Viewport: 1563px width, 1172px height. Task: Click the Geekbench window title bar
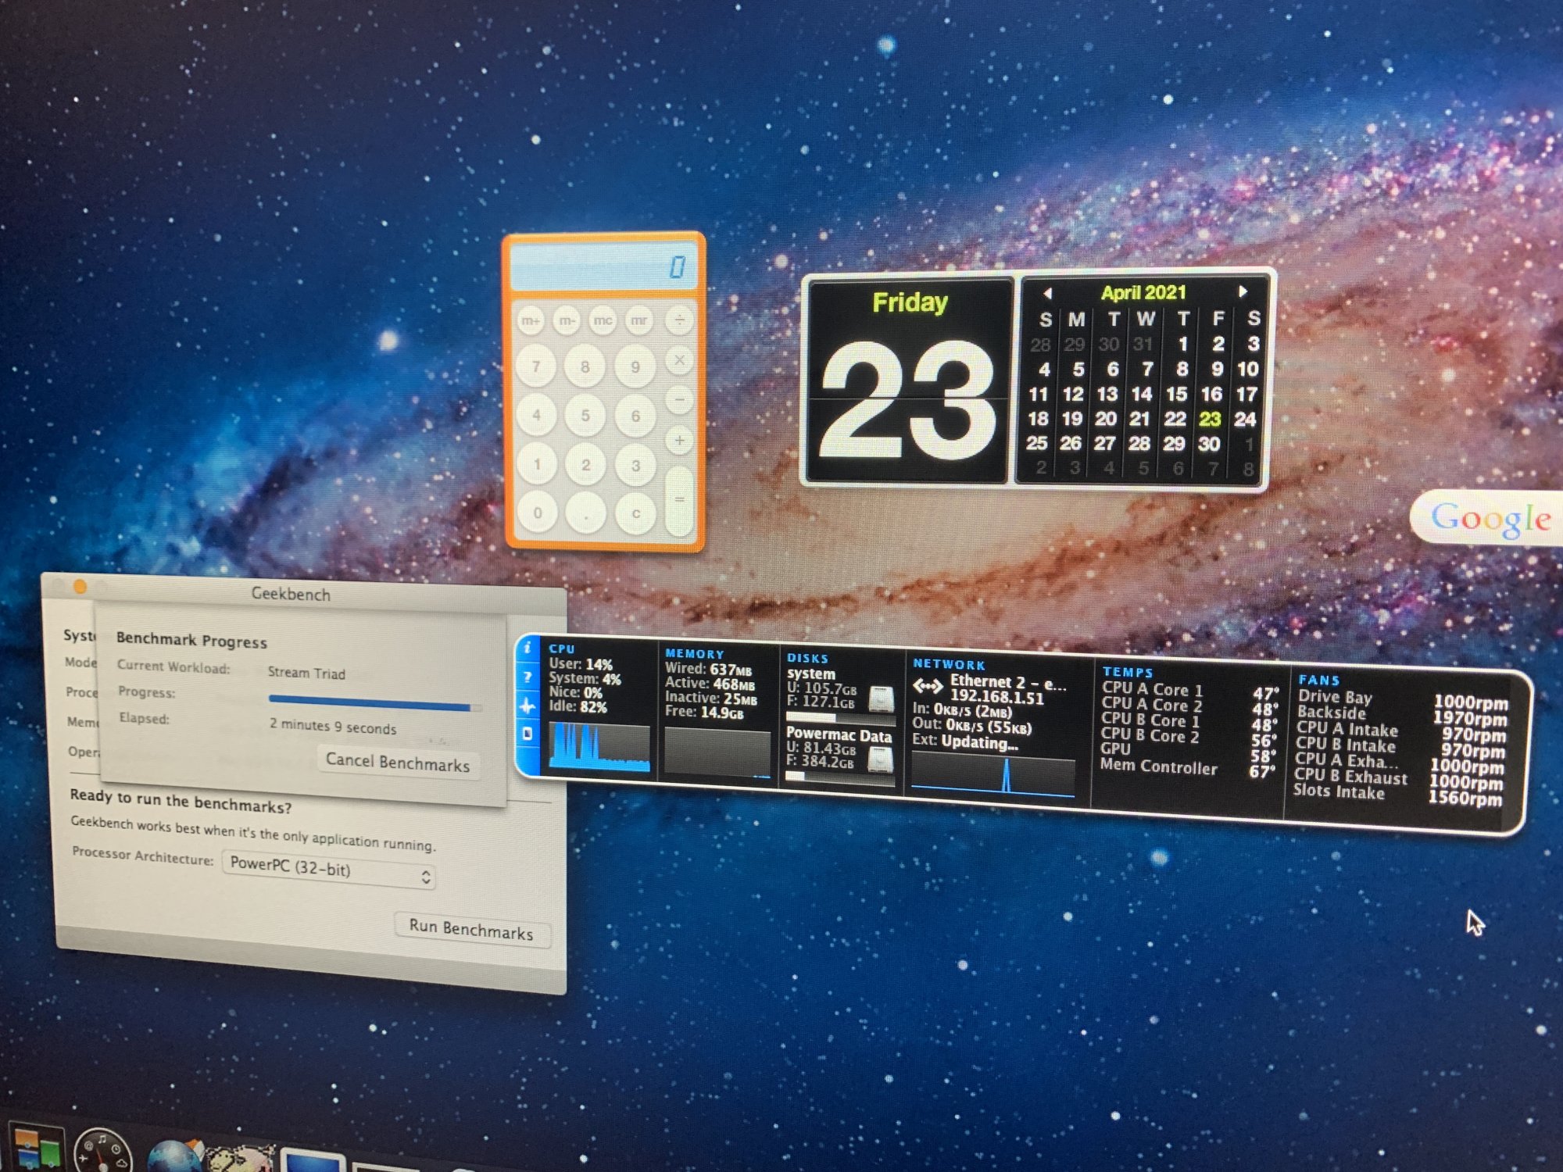coord(305,592)
